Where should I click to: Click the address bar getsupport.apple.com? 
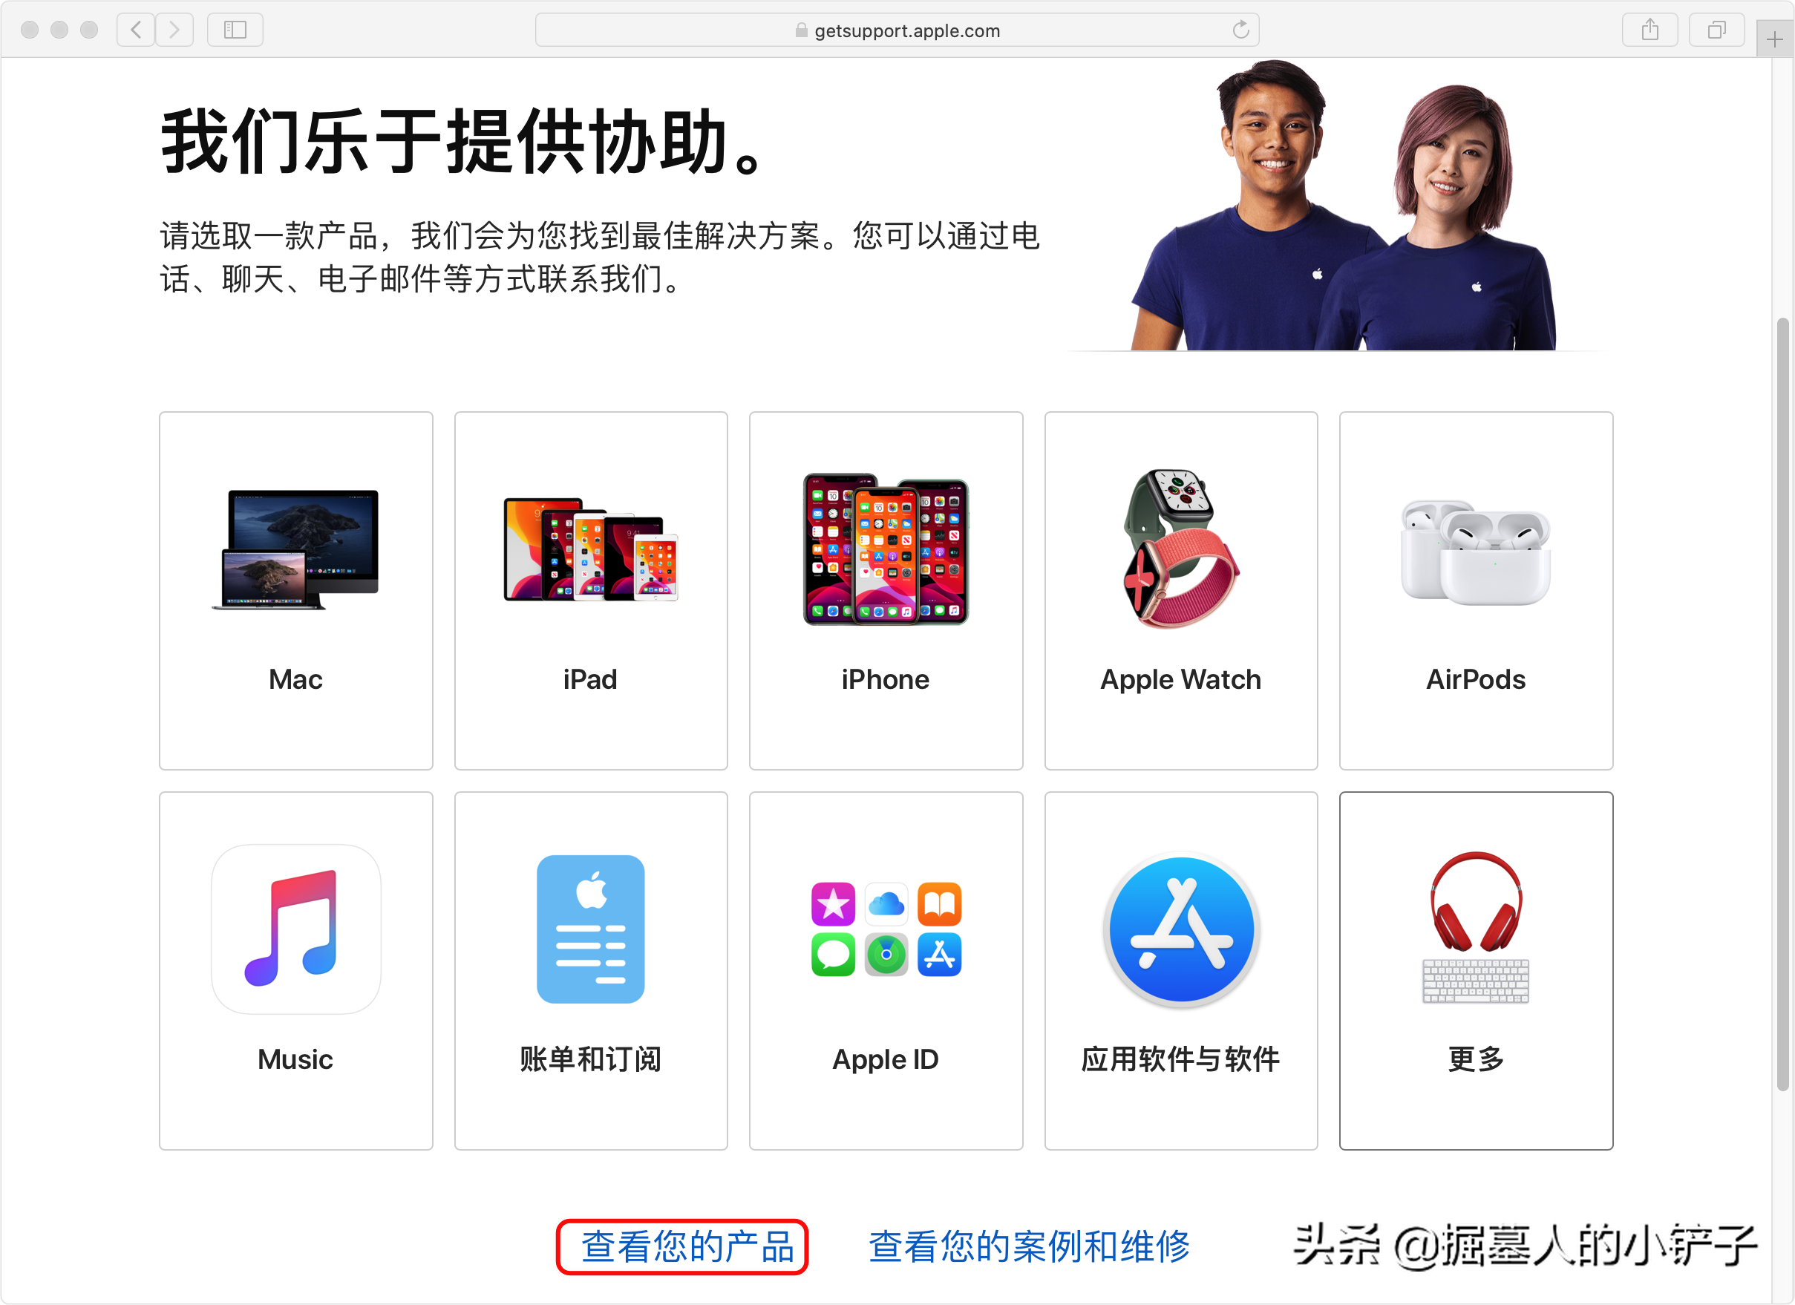[897, 27]
